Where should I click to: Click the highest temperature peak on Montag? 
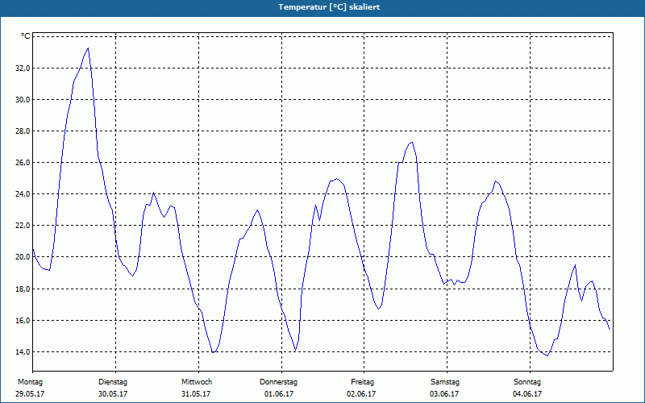pos(88,48)
